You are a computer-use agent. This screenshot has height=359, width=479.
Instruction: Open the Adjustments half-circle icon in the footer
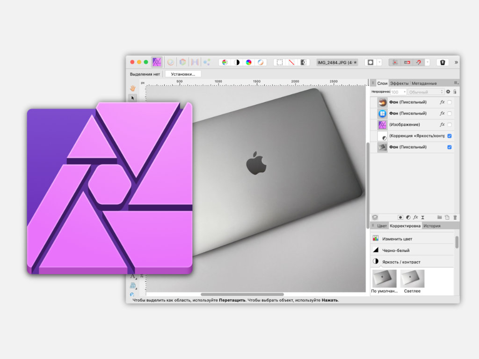(408, 217)
